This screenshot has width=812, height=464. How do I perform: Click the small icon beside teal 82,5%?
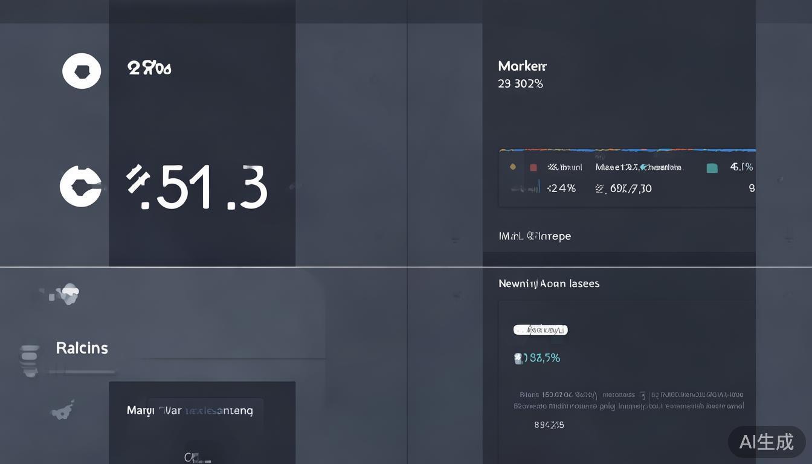pos(518,358)
